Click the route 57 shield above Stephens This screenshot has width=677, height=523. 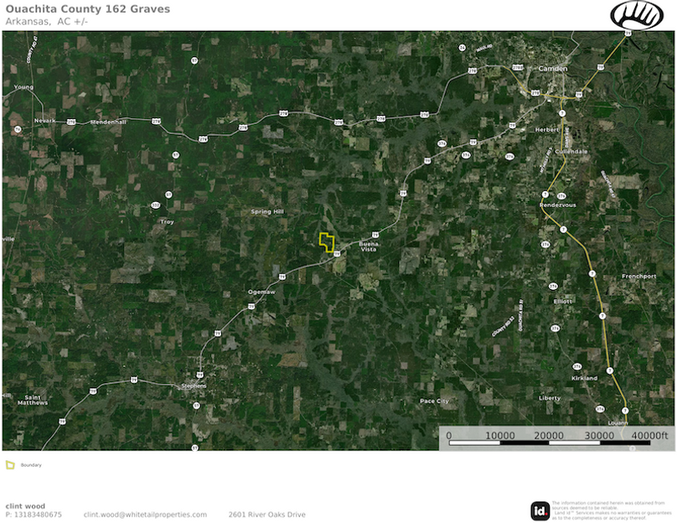[x=196, y=406]
